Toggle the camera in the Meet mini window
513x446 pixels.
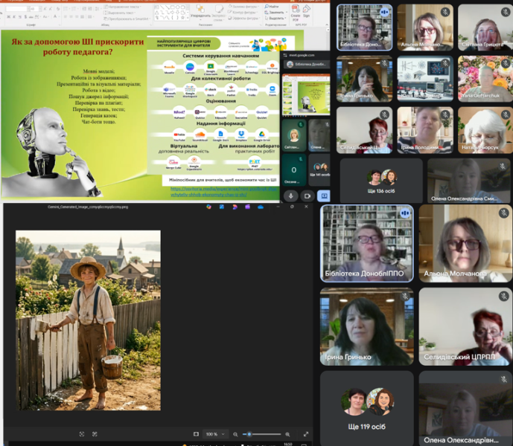click(307, 195)
